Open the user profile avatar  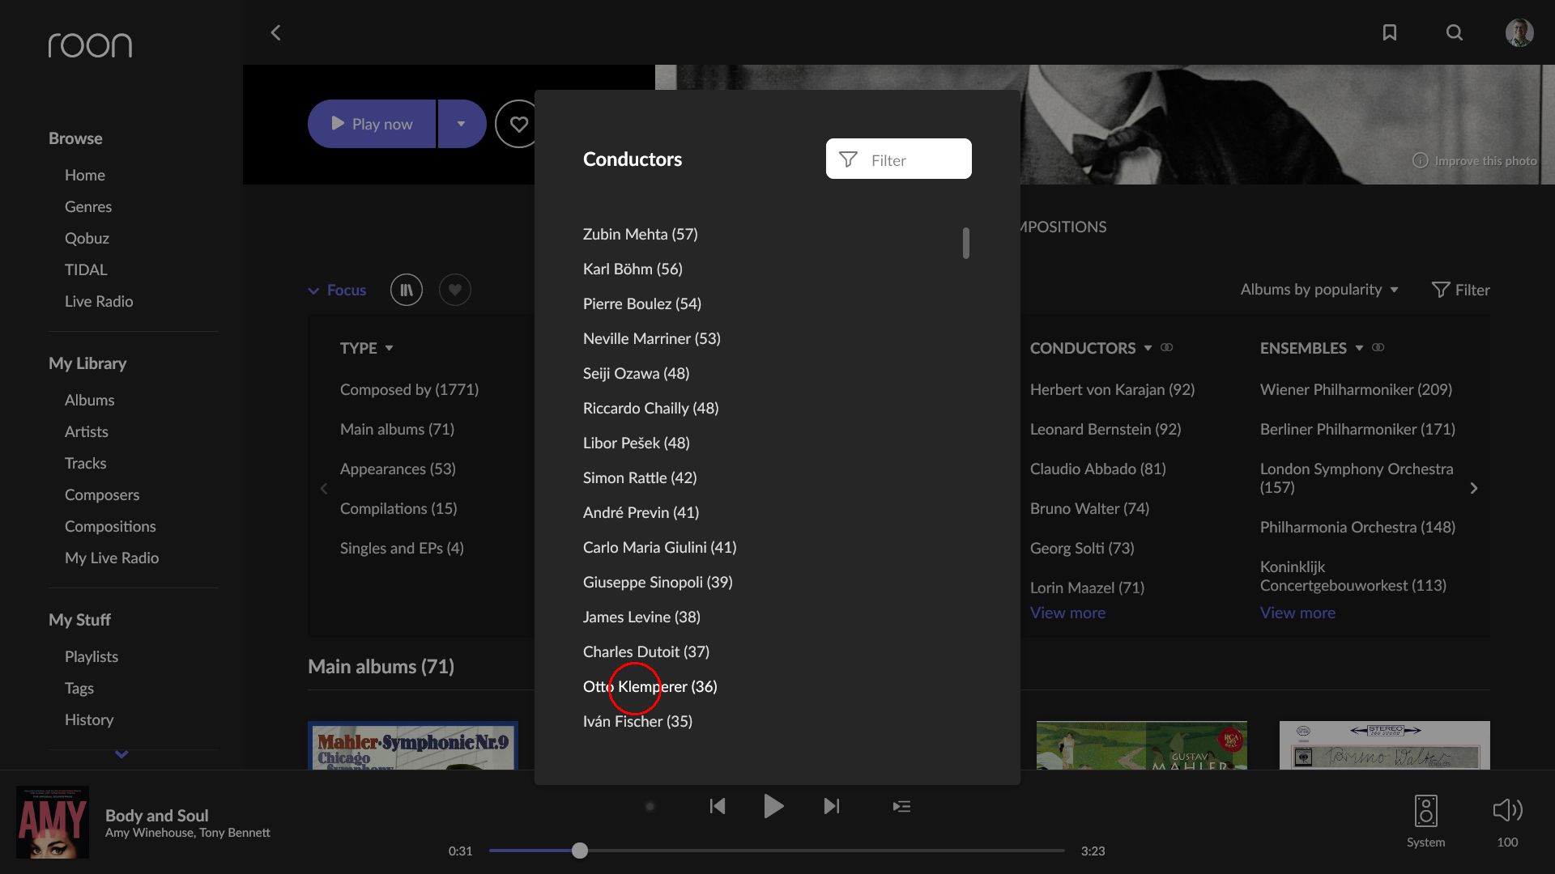[1519, 32]
